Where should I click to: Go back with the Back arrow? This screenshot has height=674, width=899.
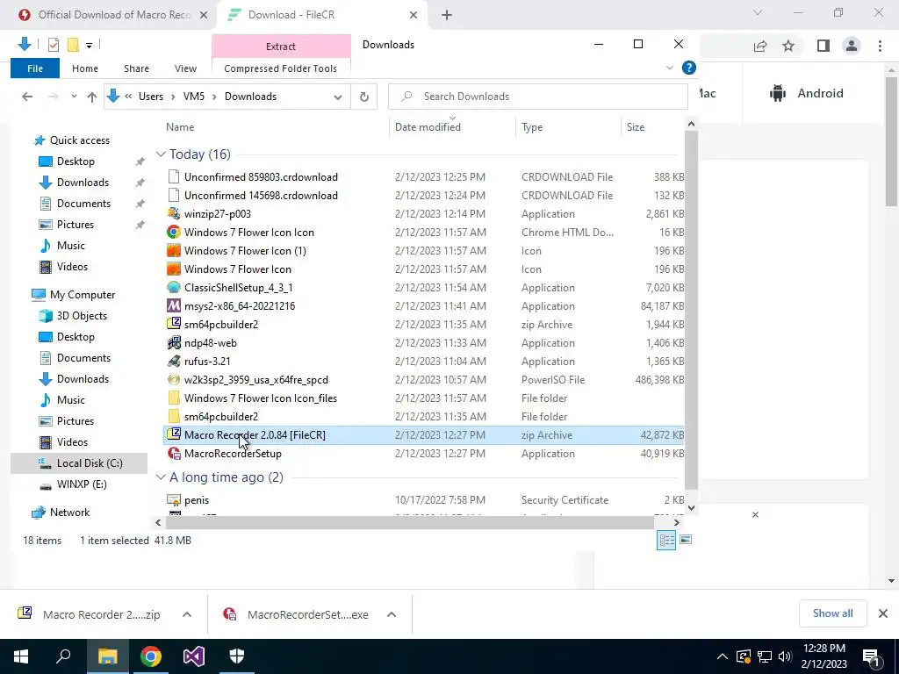coord(27,97)
